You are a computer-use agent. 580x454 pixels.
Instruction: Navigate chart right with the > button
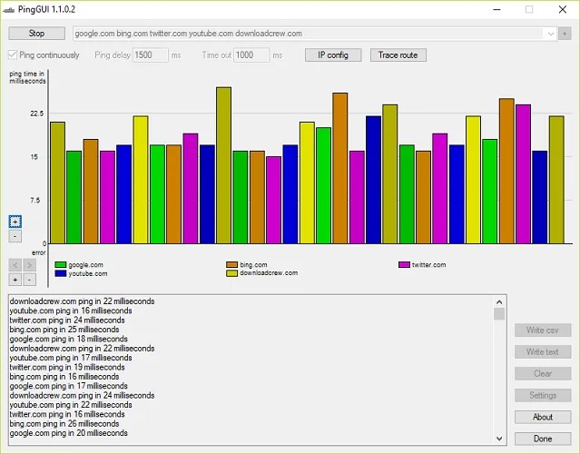tap(30, 265)
